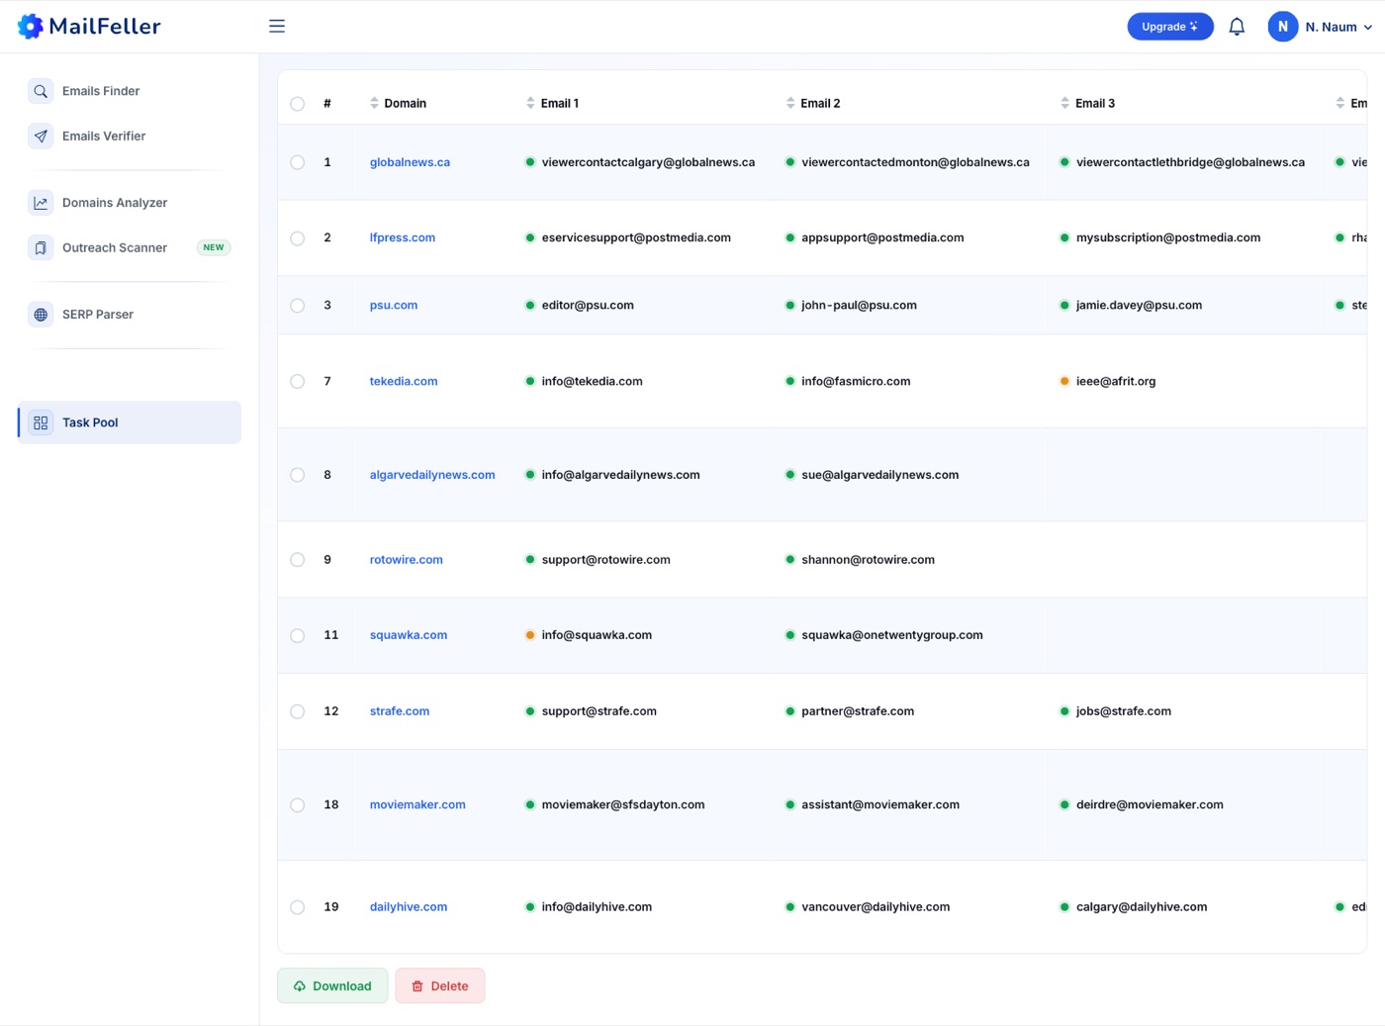Click green status dot beside jobs@strafe.com
The image size is (1385, 1026).
point(1064,711)
